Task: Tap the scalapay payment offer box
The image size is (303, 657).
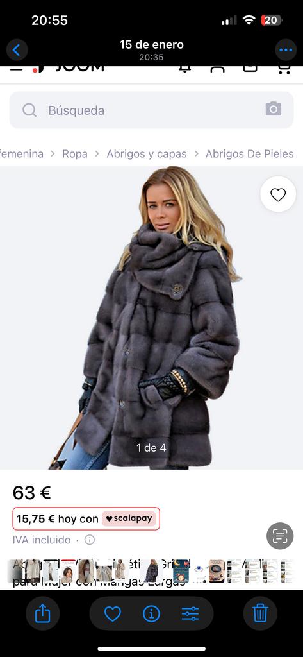Action: point(86,518)
